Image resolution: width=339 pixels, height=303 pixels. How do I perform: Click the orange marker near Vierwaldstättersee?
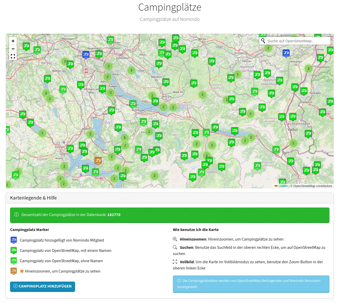[98, 160]
